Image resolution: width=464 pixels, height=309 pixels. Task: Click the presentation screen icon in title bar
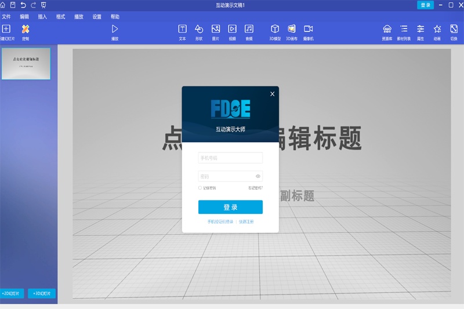[x=43, y=5]
